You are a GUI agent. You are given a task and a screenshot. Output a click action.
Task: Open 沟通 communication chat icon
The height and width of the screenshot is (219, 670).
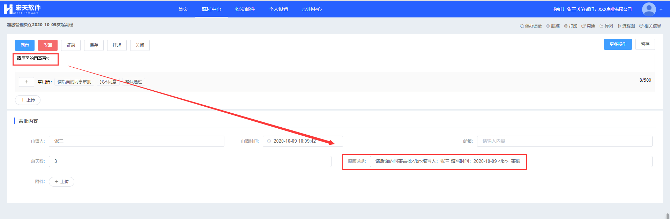[x=583, y=26]
